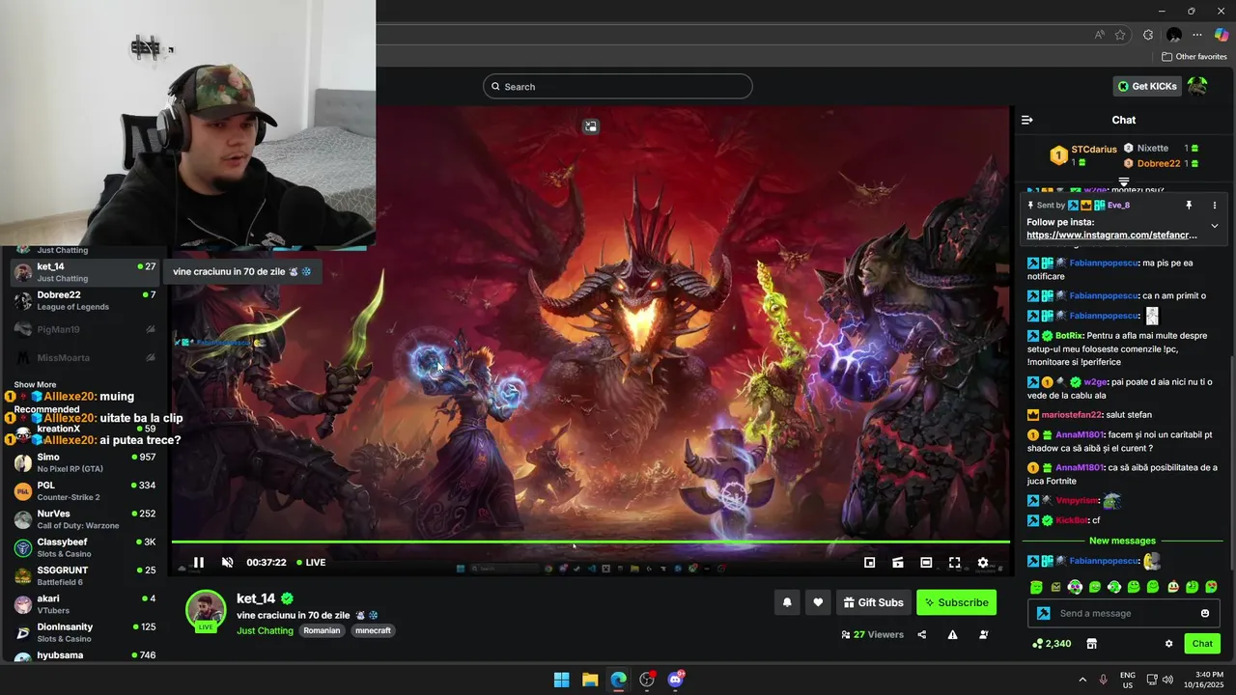
Task: Click the minecraft tag
Action: [x=373, y=630]
